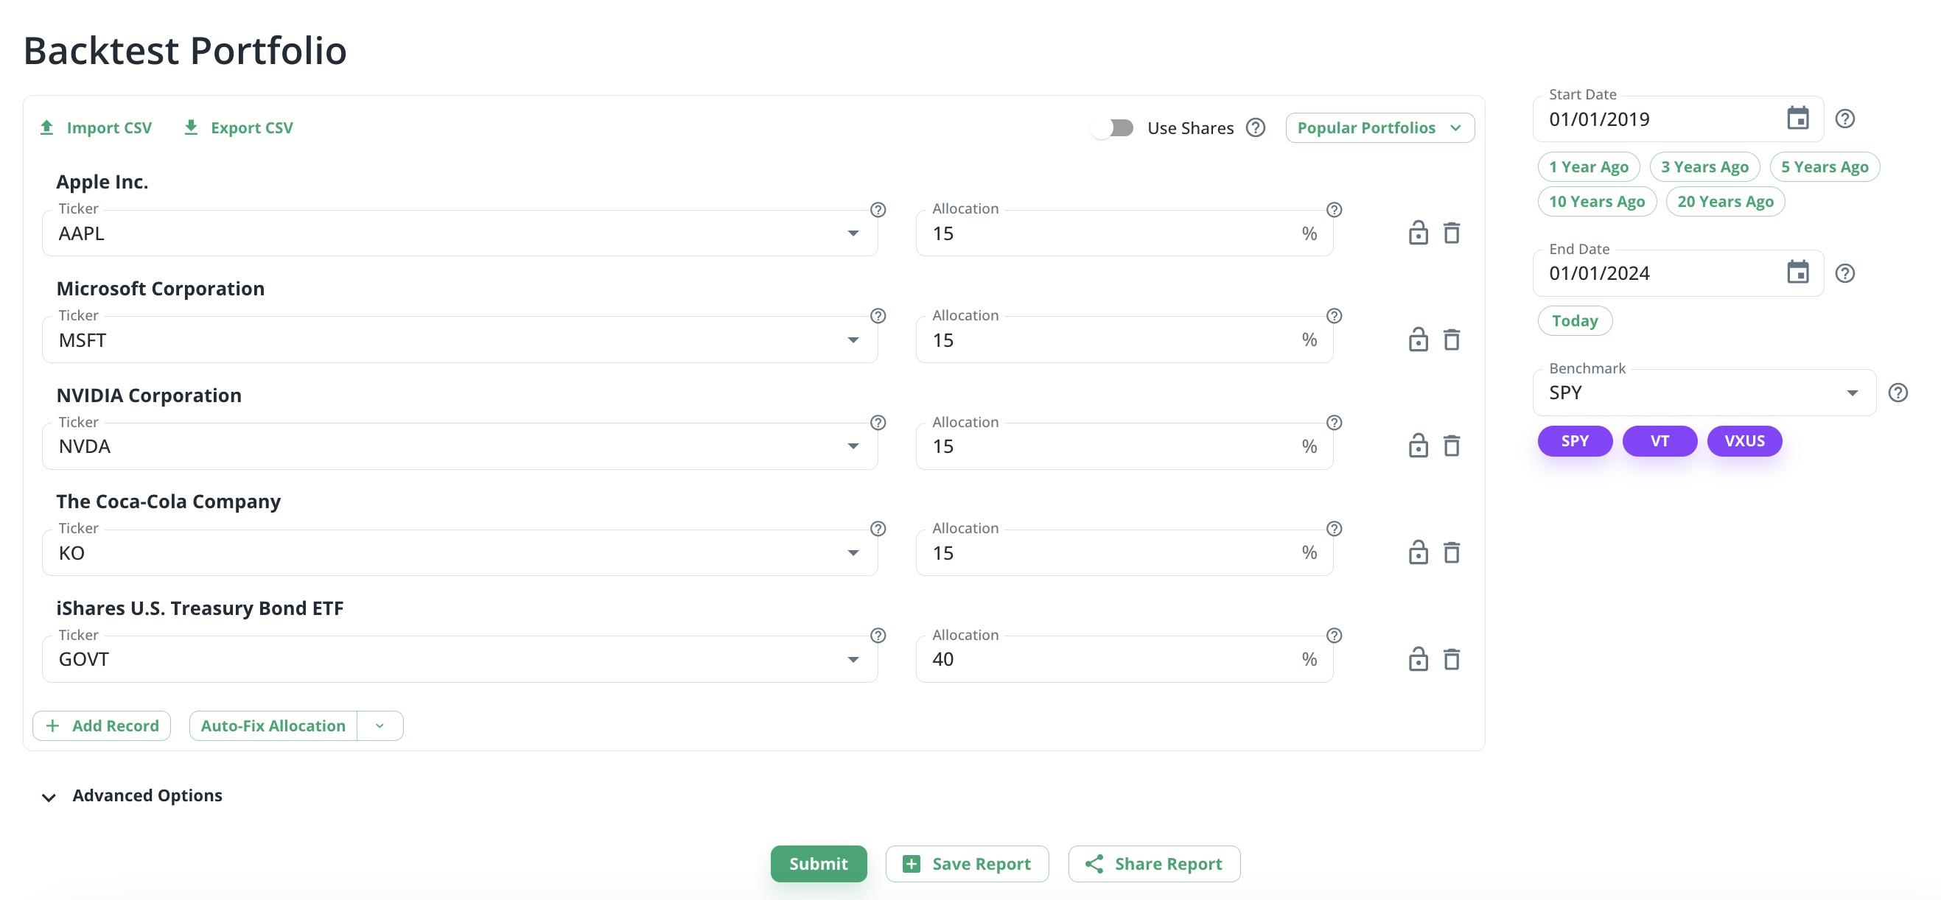Open the End Date help icon

(1844, 273)
